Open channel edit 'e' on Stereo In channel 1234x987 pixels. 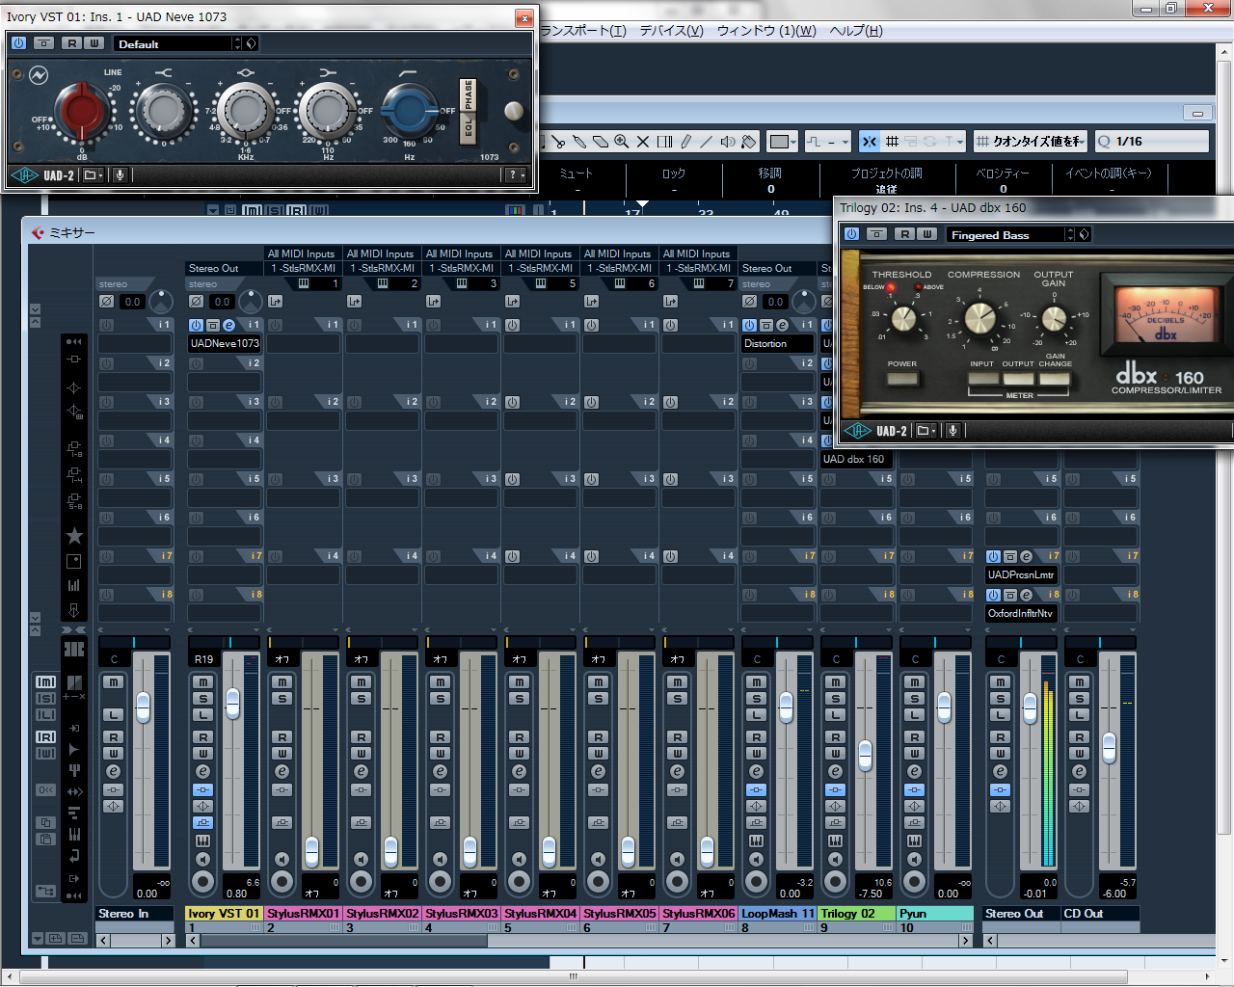(113, 771)
